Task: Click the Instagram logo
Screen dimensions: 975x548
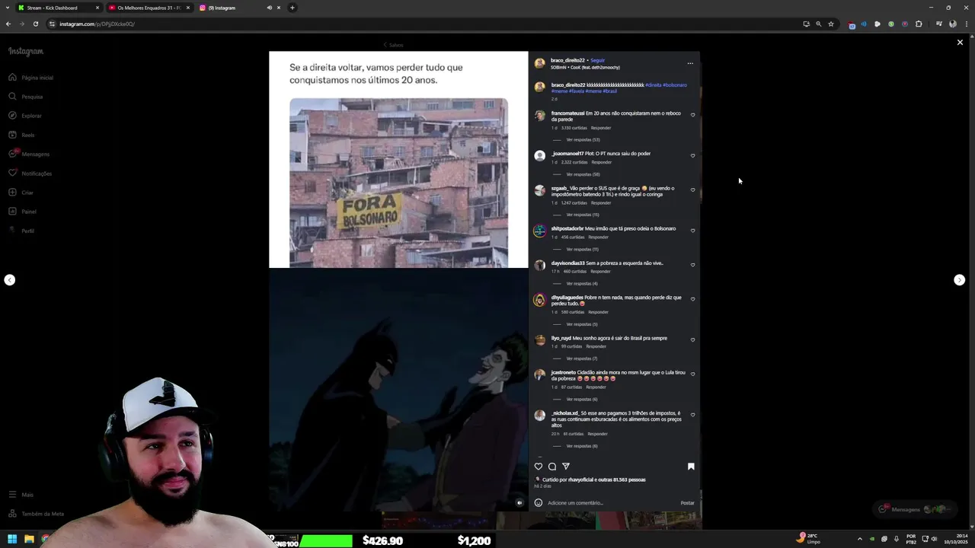Action: (26, 52)
